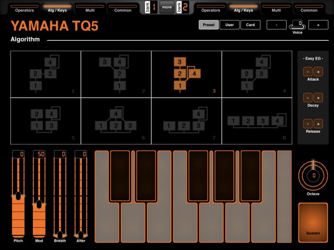The image size is (334, 250).
Task: Click the Breath value display
Action: (60, 154)
